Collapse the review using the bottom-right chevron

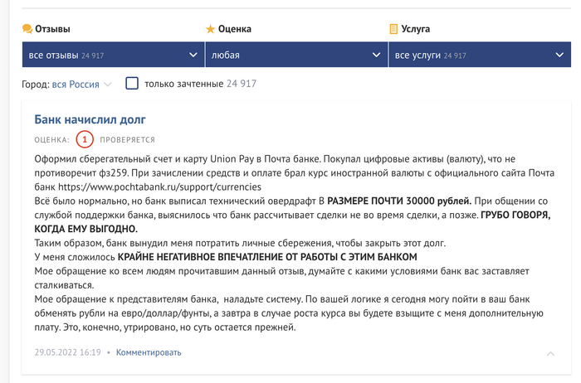coord(550,354)
